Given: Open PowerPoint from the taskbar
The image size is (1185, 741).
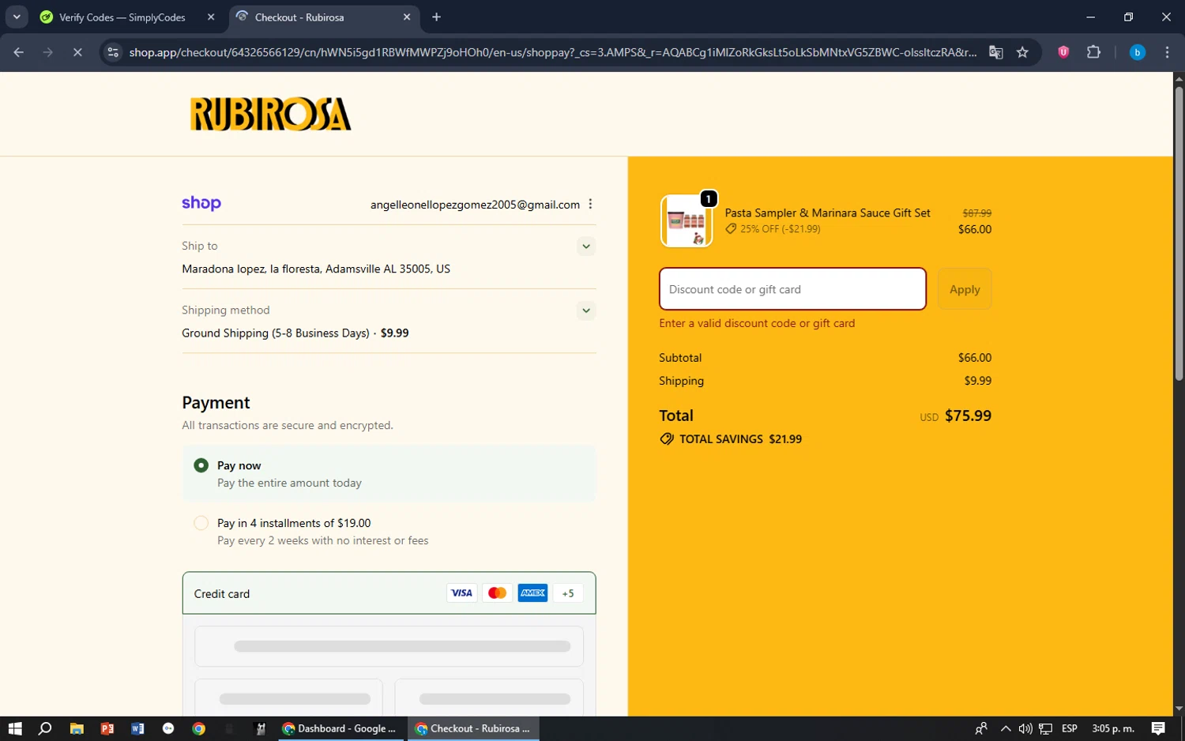Looking at the screenshot, I should [107, 728].
